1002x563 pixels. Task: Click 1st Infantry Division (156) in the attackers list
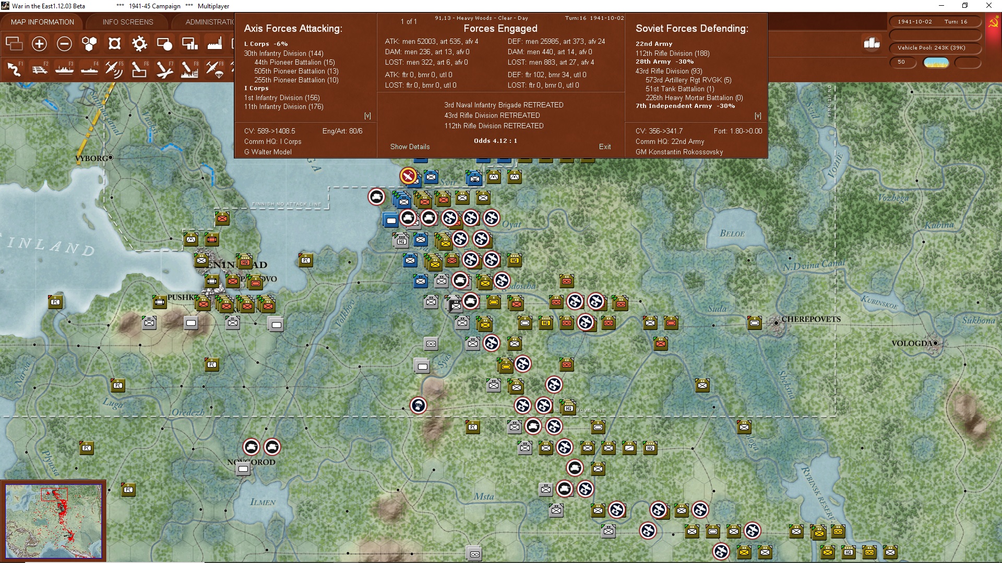point(282,97)
